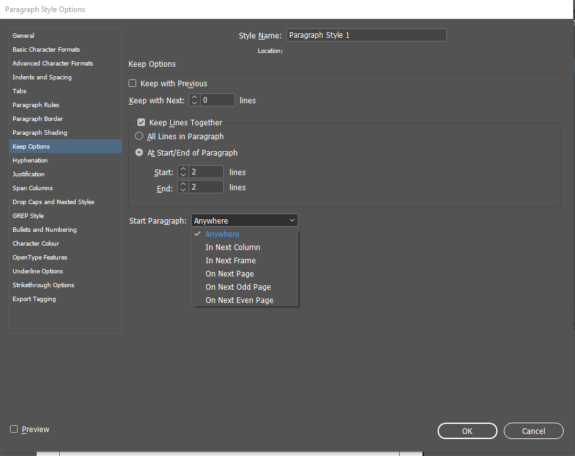Open the Bullets and Numbering category
The width and height of the screenshot is (575, 456).
tap(44, 229)
